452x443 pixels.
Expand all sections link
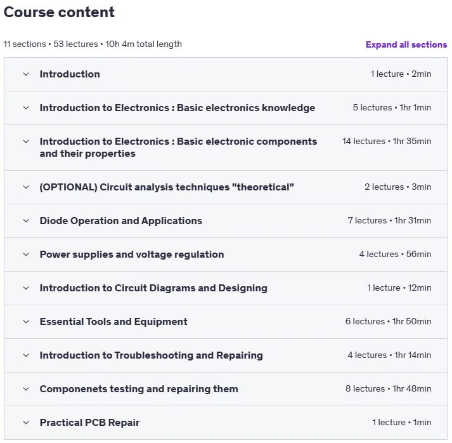tap(406, 44)
